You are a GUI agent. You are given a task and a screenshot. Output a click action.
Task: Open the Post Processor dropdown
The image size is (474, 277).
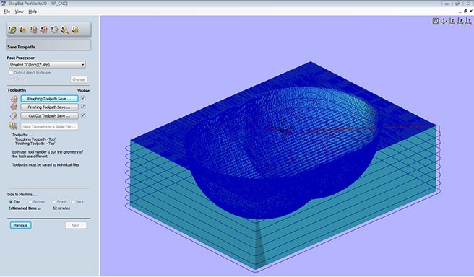(x=47, y=65)
